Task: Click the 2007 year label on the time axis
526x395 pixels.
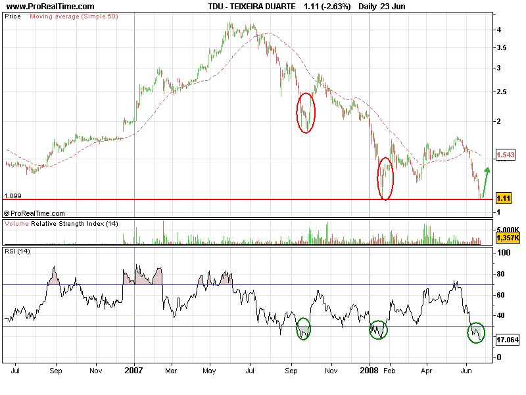Action: pos(134,371)
